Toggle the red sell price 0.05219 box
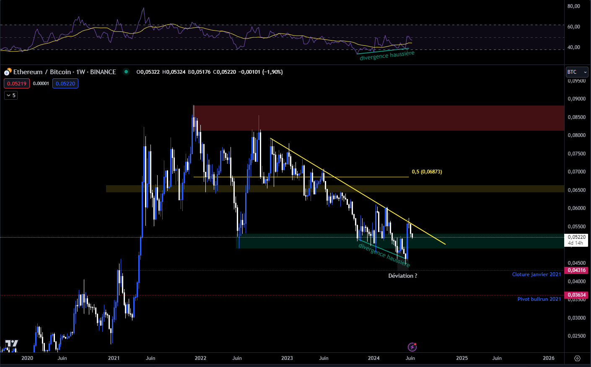The image size is (591, 367). pyautogui.click(x=16, y=83)
